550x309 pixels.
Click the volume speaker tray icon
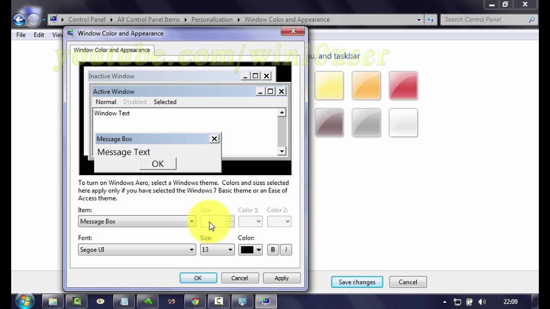(x=482, y=302)
